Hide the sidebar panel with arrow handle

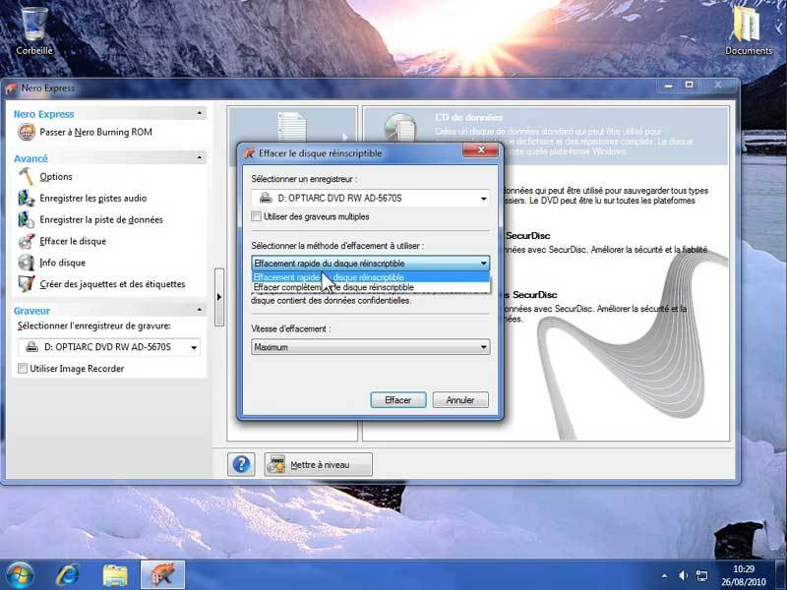[218, 297]
